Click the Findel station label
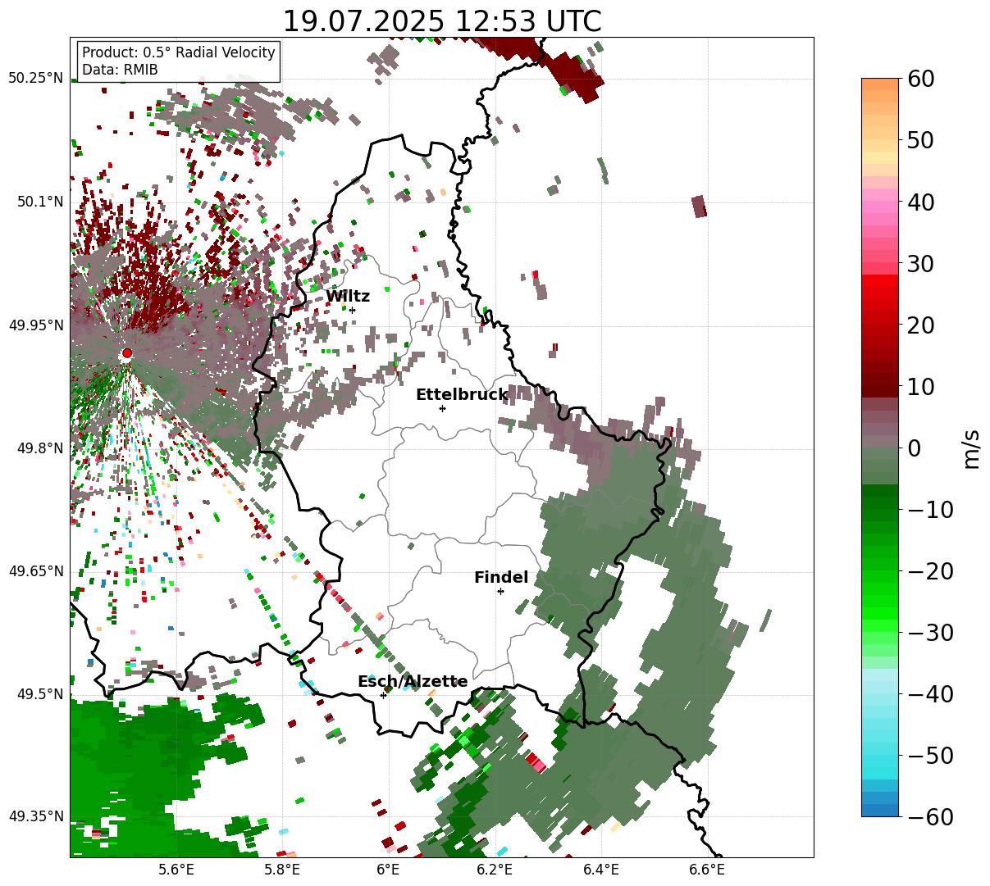The image size is (990, 886). 501,578
